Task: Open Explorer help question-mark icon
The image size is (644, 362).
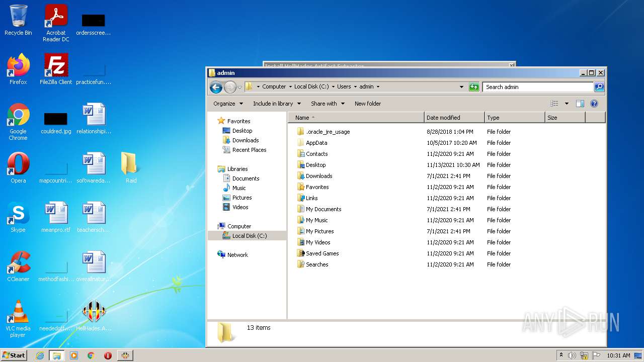Action: (594, 104)
